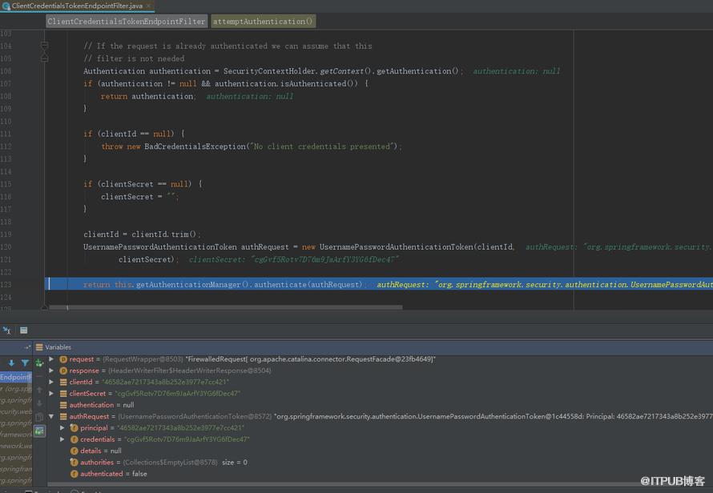713x493 pixels.
Task: Select the highlighted EndpointF stack frame
Action: point(16,377)
